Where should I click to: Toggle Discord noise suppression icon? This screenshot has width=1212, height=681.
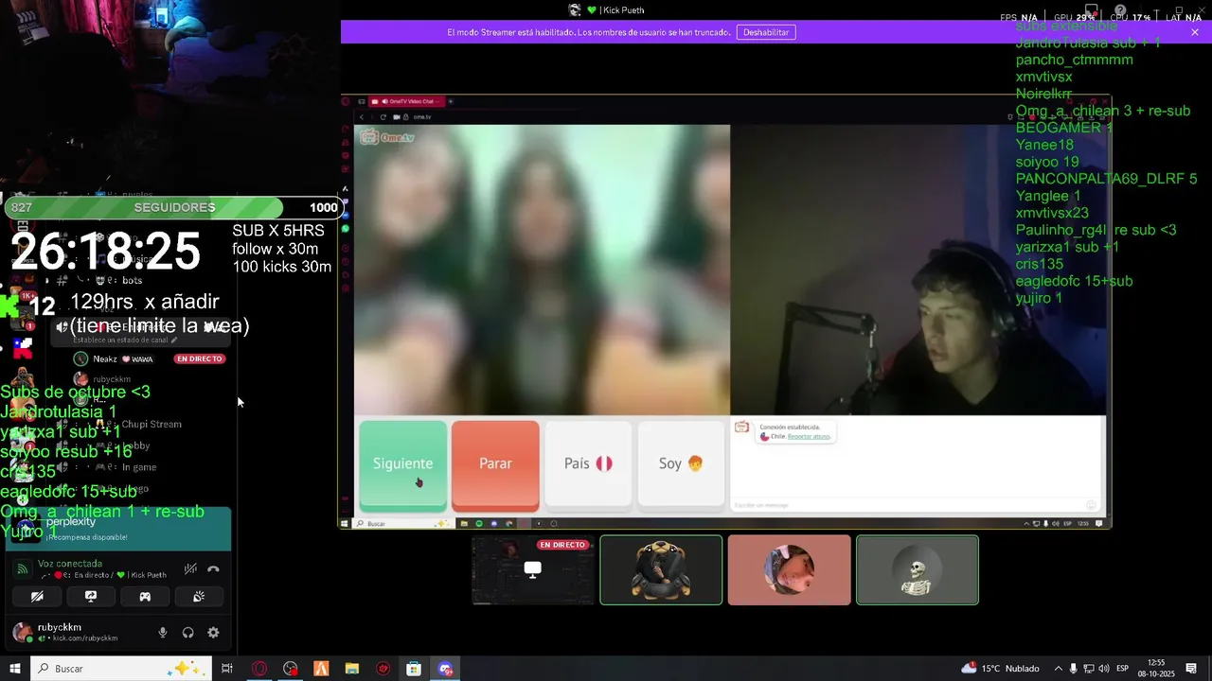pos(190,568)
